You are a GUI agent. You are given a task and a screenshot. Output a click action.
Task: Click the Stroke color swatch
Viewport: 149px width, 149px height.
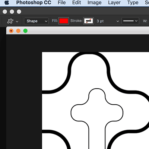pyautogui.click(x=88, y=21)
